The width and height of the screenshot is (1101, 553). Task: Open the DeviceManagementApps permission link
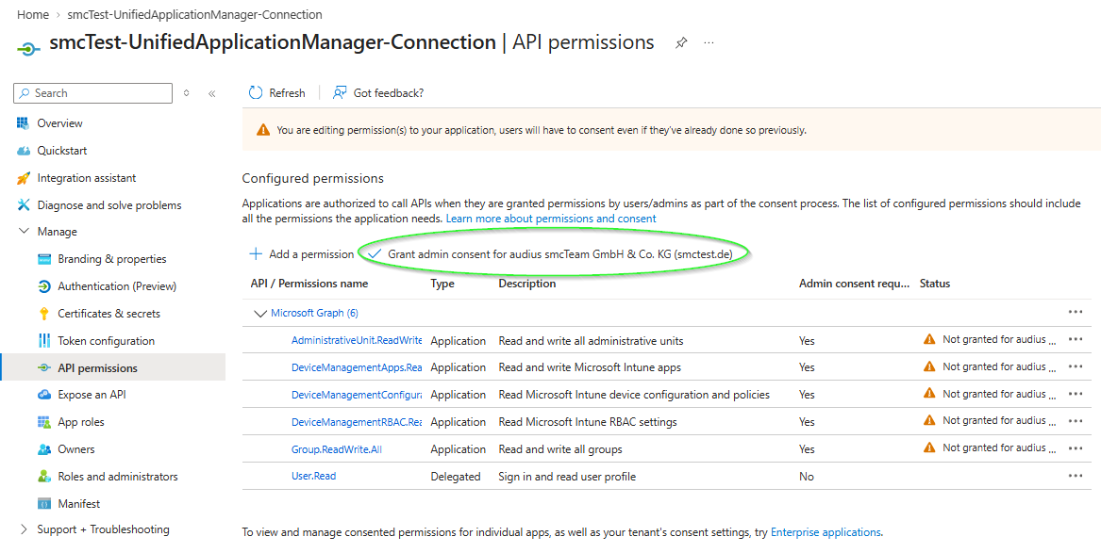tap(357, 367)
